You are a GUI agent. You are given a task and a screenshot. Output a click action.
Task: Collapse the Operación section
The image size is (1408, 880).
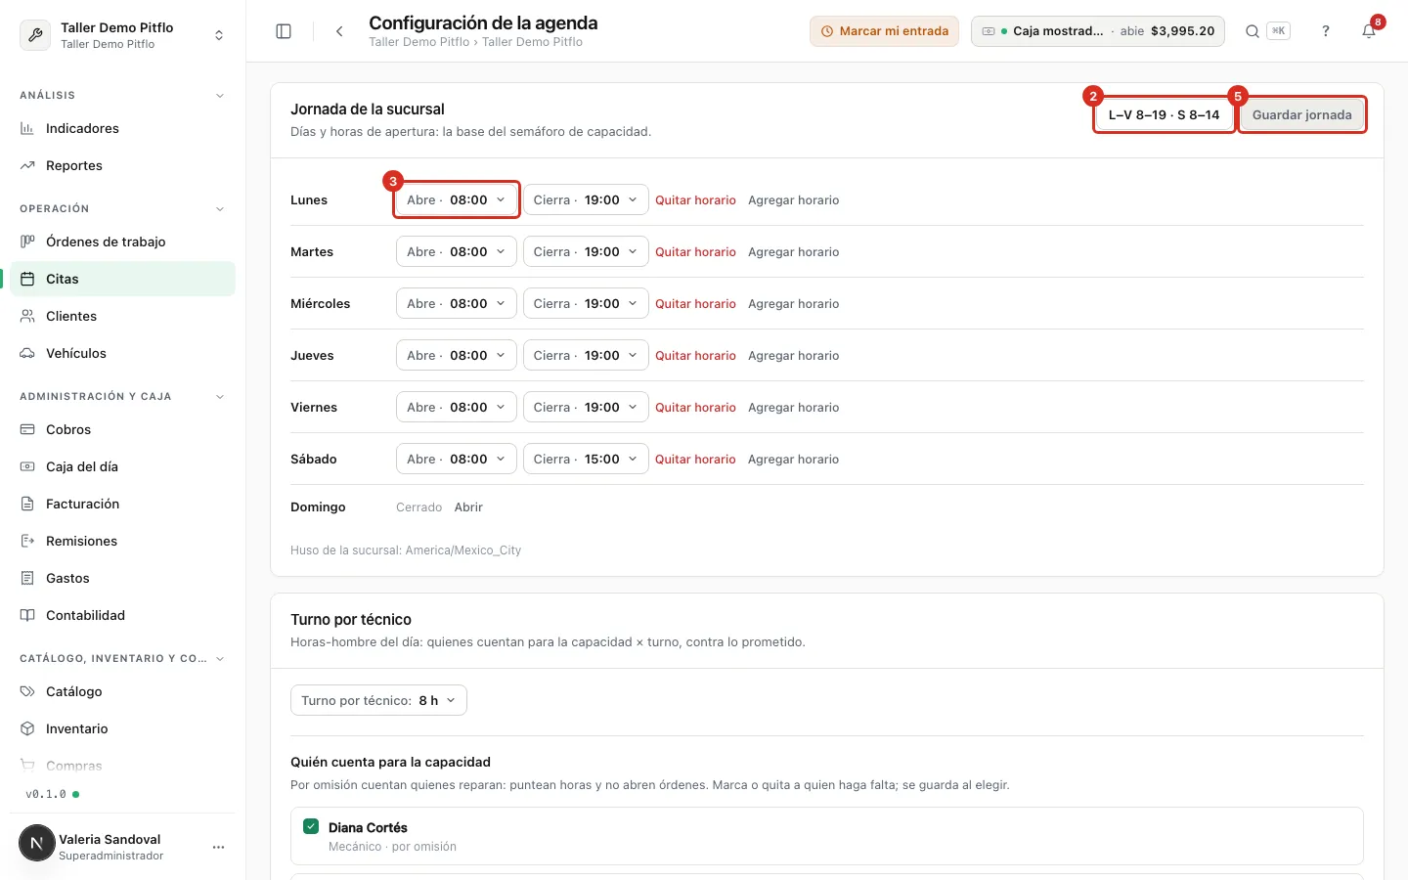220,209
